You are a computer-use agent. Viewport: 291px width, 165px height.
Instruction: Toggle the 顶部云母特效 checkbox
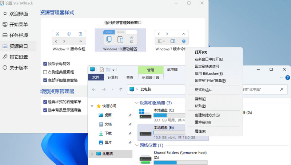tap(45, 64)
